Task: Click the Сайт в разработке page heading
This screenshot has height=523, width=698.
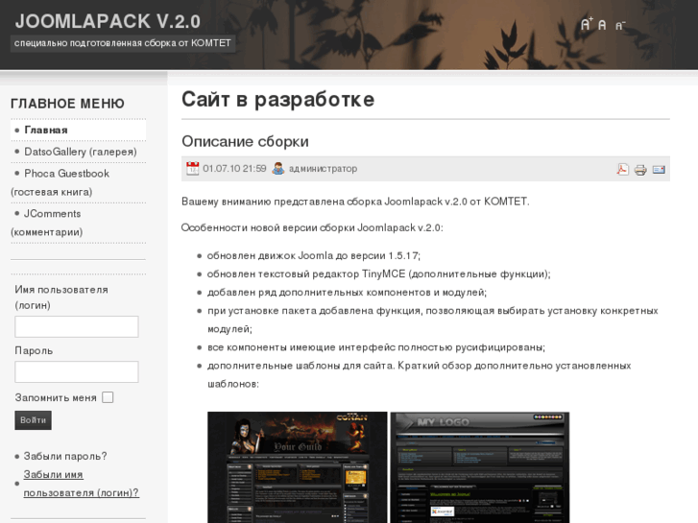Action: click(277, 99)
